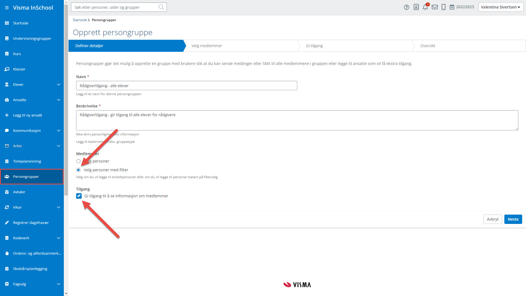The width and height of the screenshot is (526, 296).
Task: Click the Startside breadcrumb link
Action: (x=80, y=20)
